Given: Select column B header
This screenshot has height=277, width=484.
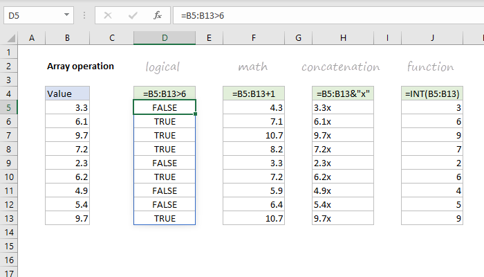Looking at the screenshot, I should click(x=67, y=37).
